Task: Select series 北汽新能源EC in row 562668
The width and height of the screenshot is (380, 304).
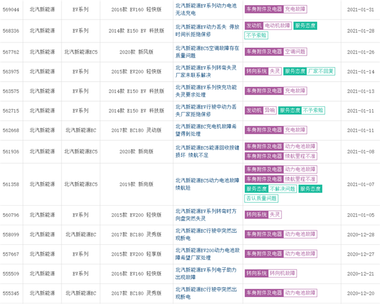Action: pos(81,130)
